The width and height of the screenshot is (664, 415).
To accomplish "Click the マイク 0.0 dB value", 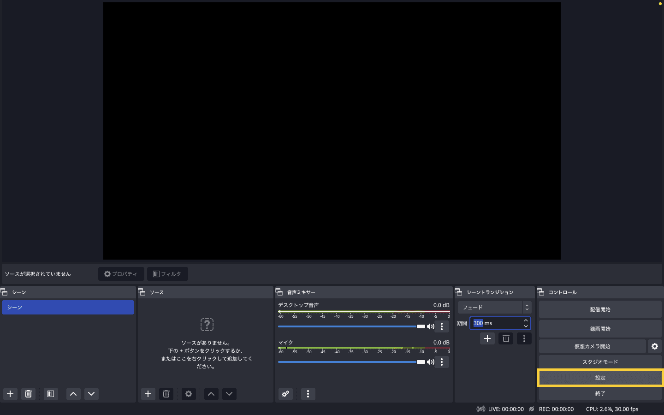I will [441, 343].
